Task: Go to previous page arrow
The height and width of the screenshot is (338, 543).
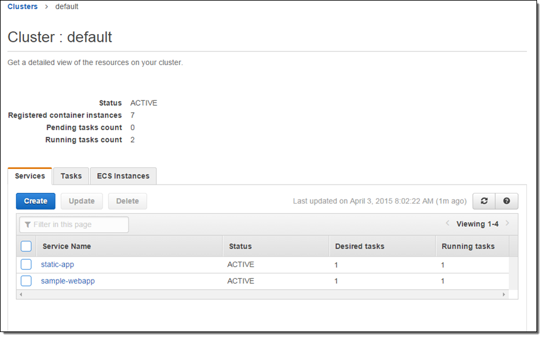Action: (x=448, y=223)
